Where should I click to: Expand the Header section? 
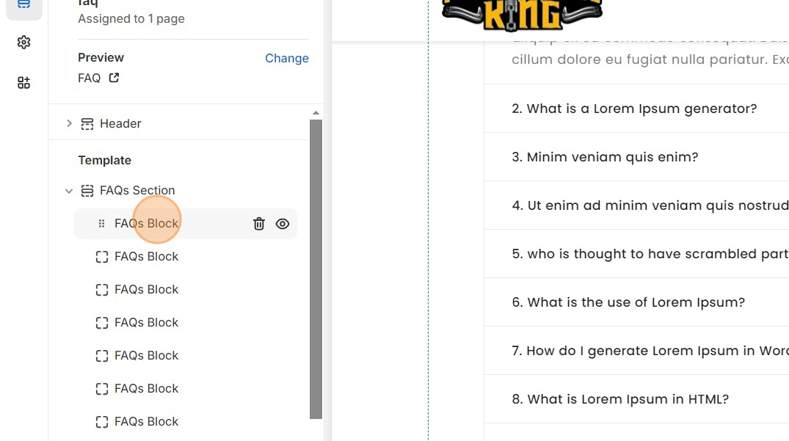pos(69,124)
